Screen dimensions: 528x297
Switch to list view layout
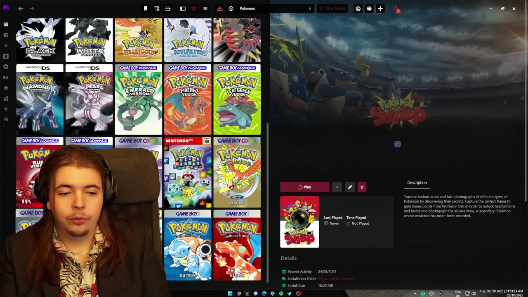click(205, 9)
